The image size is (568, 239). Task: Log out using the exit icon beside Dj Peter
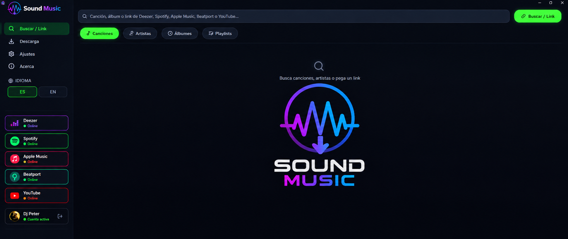(x=60, y=216)
